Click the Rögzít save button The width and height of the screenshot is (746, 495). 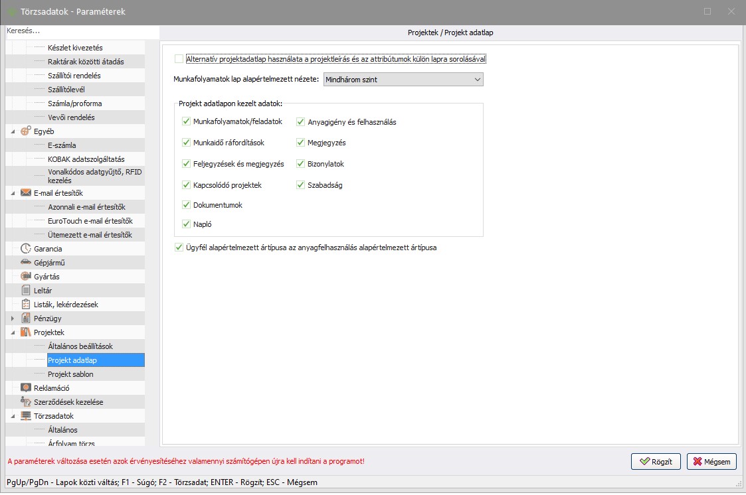[656, 462]
